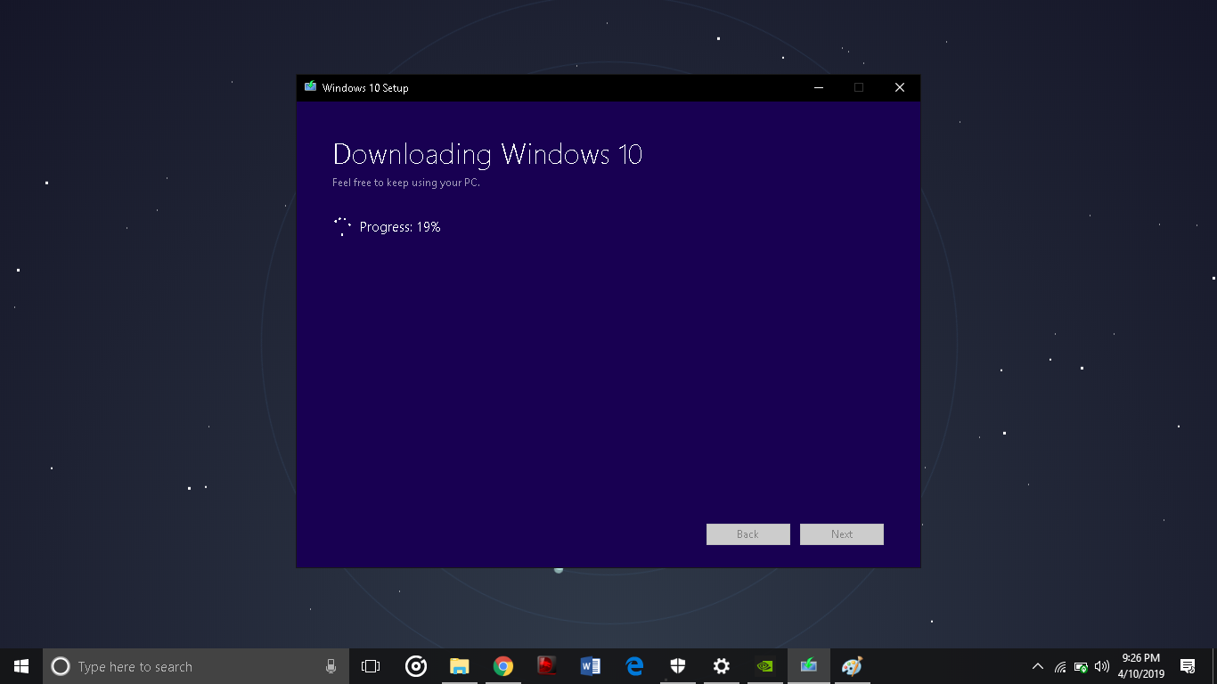The image size is (1217, 684).
Task: Close the Windows 10 Setup window
Action: (x=900, y=87)
